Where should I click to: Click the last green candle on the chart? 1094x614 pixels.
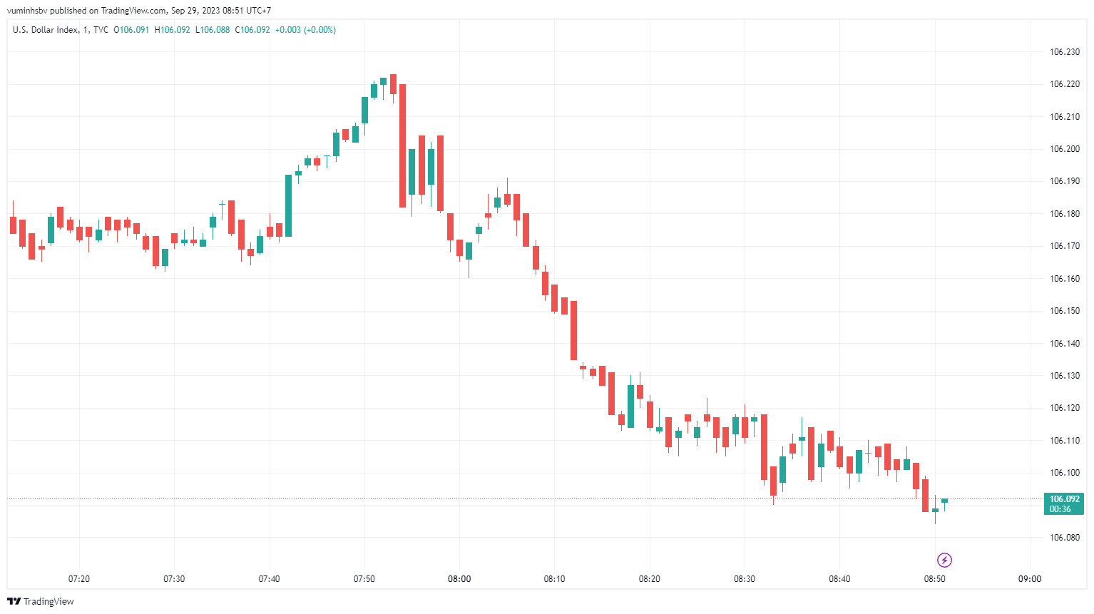944,501
